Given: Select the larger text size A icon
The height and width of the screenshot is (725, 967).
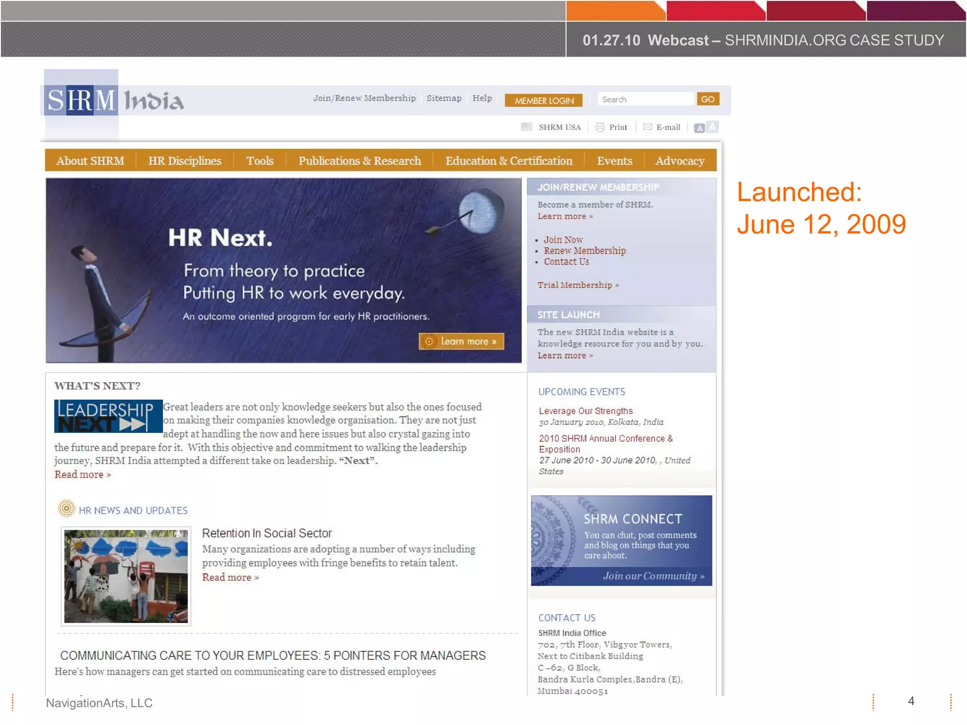Looking at the screenshot, I should [x=713, y=126].
